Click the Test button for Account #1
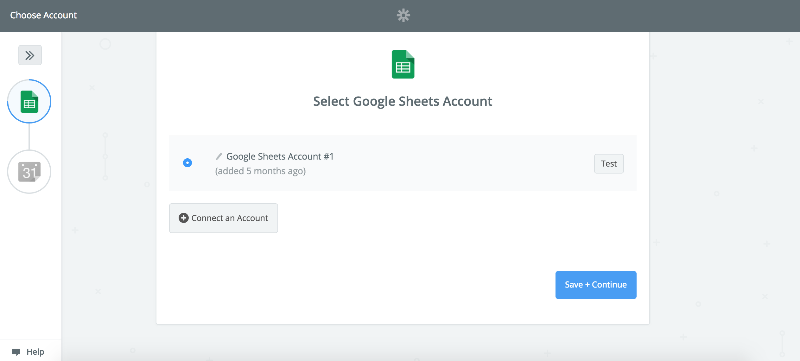Image resolution: width=800 pixels, height=361 pixels. [608, 163]
